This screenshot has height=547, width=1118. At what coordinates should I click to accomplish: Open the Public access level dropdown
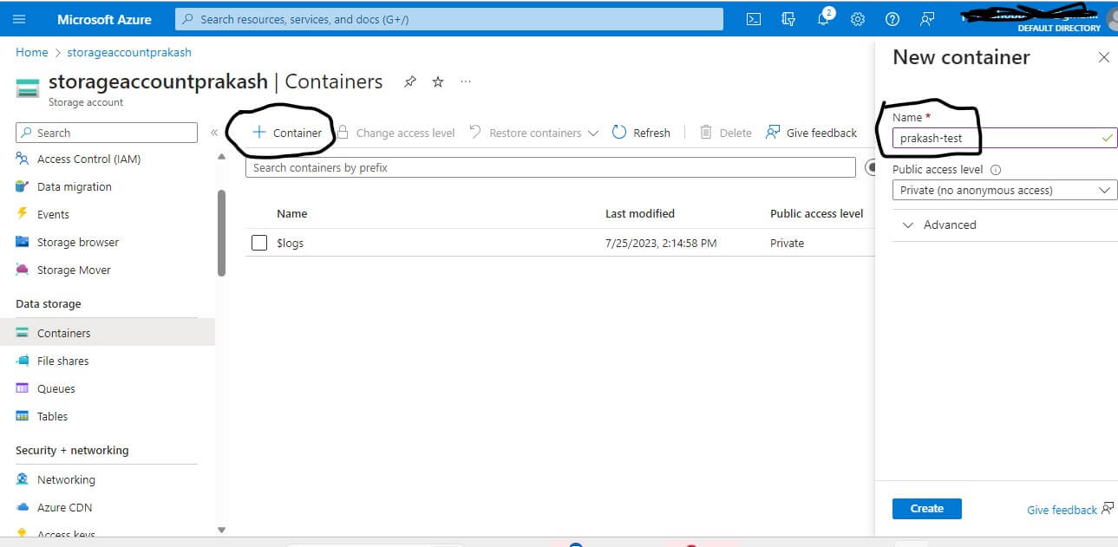coord(1004,190)
